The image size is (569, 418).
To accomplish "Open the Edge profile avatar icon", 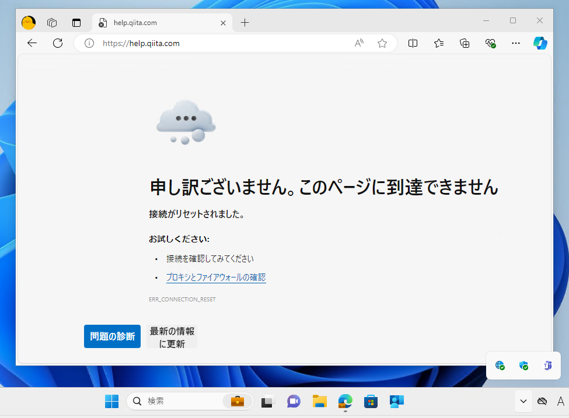I will (29, 23).
